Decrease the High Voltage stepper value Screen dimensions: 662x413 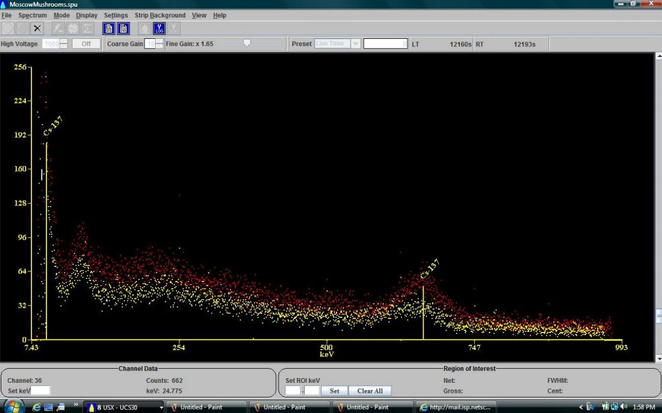(63, 46)
